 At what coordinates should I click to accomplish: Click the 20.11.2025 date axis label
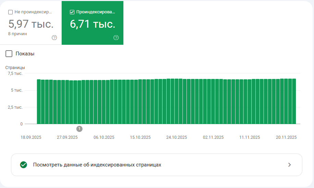[286, 137]
